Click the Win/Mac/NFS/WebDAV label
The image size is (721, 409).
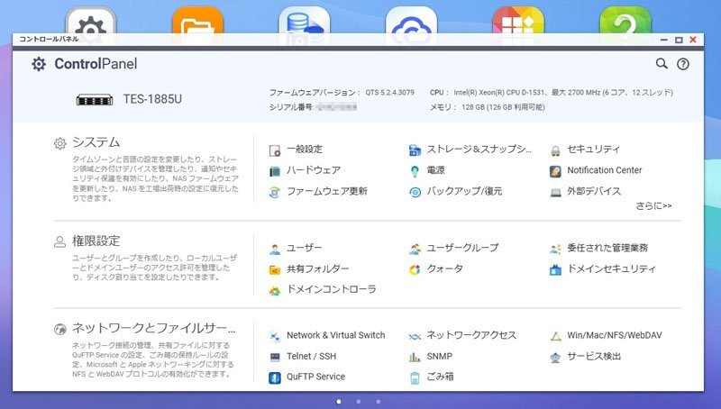(x=615, y=335)
